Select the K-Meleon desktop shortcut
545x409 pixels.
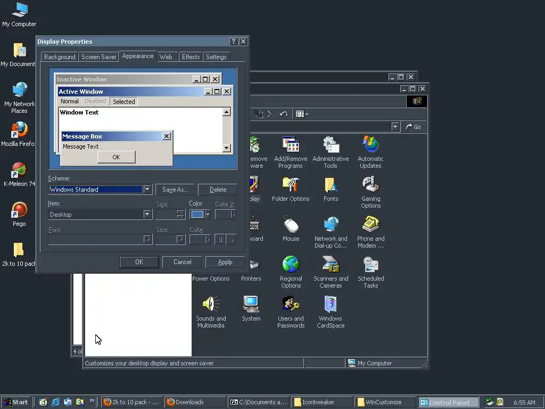[19, 174]
